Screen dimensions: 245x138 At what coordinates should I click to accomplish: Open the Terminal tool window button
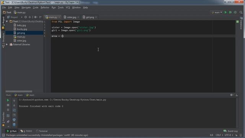[x=42, y=131]
